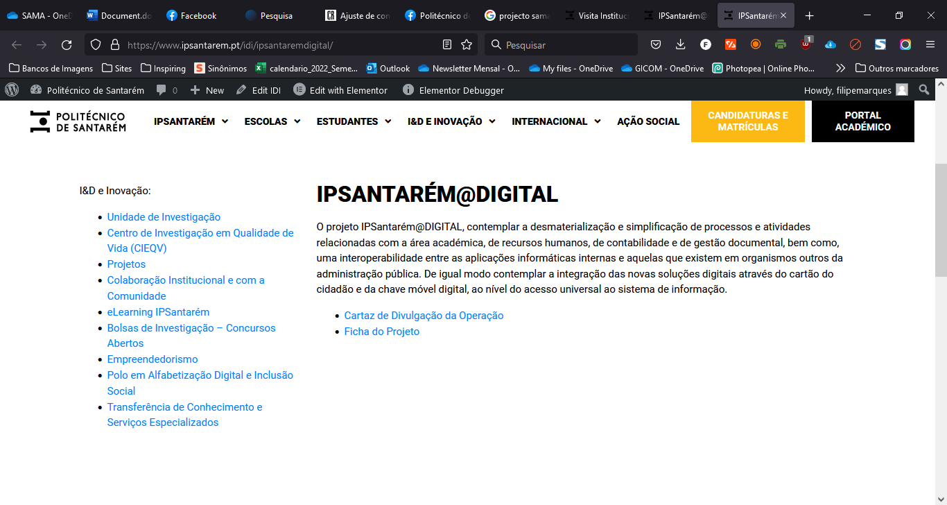Go back using the back arrow
Image resolution: width=947 pixels, height=505 pixels.
17,44
